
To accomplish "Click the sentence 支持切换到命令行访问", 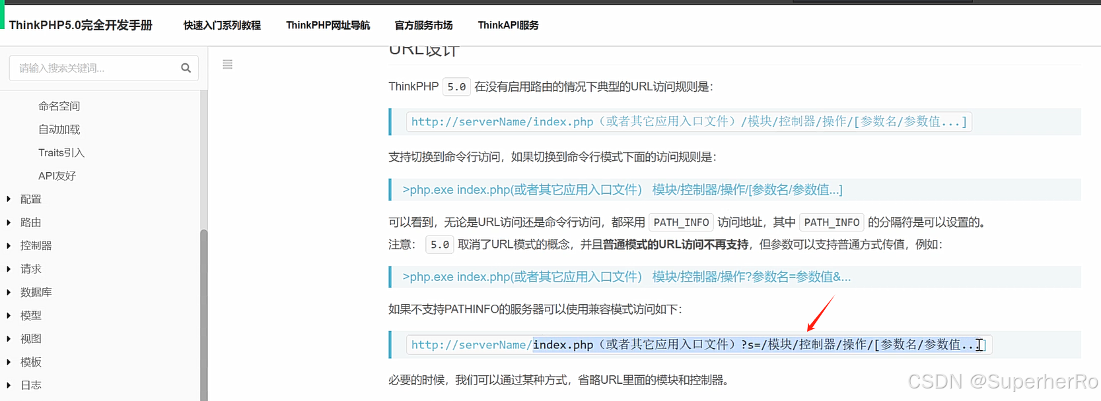I will [552, 157].
